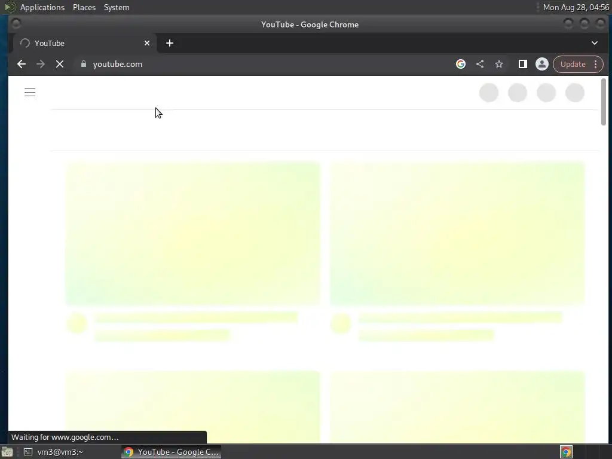This screenshot has width=612, height=459.
Task: Open the Places menu
Action: point(84,7)
